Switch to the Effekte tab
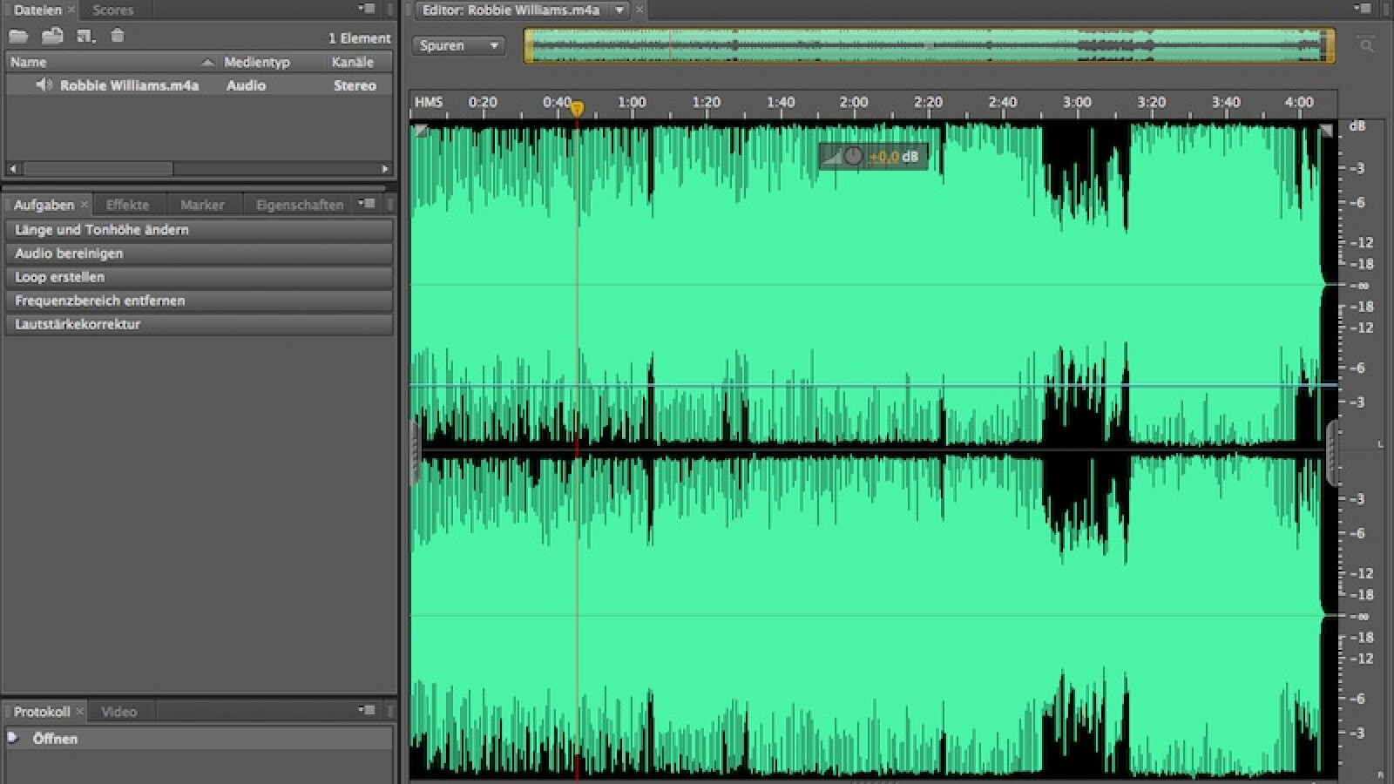The image size is (1394, 784). tap(127, 204)
